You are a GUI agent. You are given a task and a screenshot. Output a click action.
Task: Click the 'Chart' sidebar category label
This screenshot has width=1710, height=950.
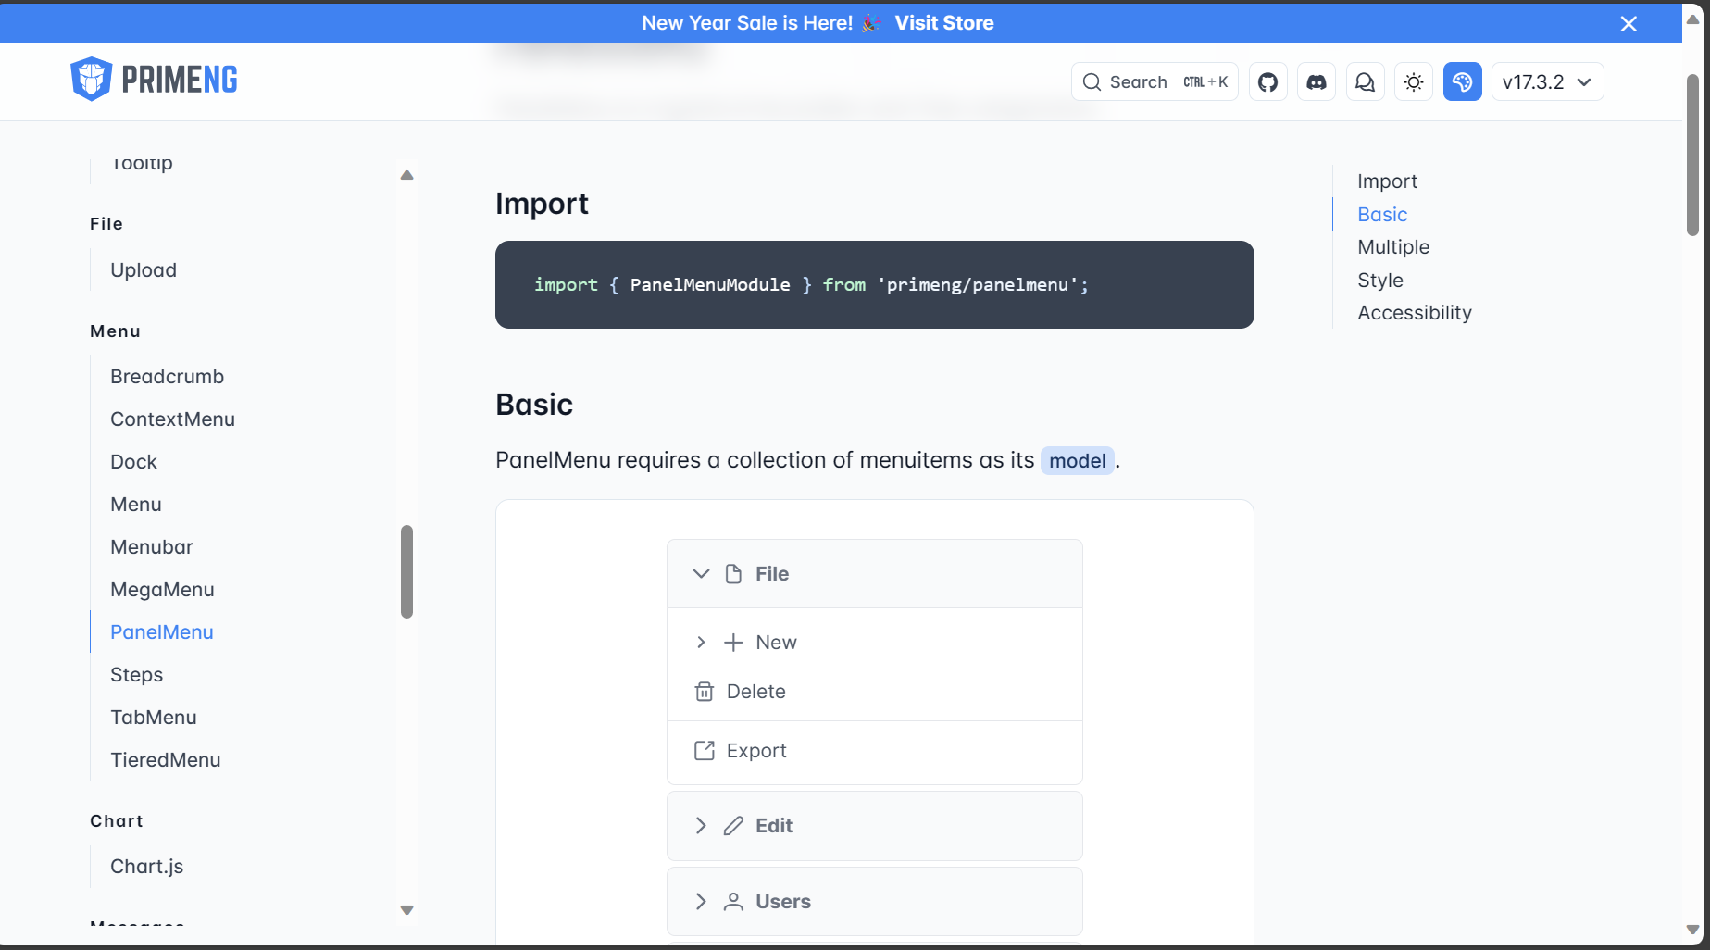point(117,821)
